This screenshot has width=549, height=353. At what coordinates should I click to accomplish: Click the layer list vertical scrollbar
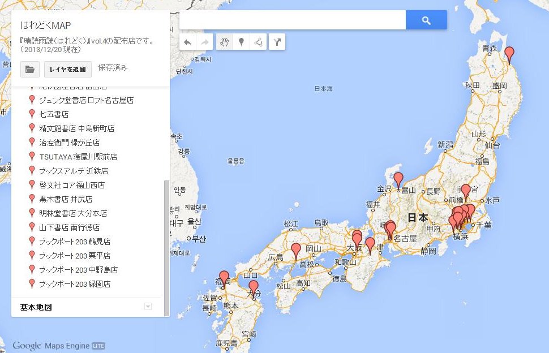click(x=166, y=248)
